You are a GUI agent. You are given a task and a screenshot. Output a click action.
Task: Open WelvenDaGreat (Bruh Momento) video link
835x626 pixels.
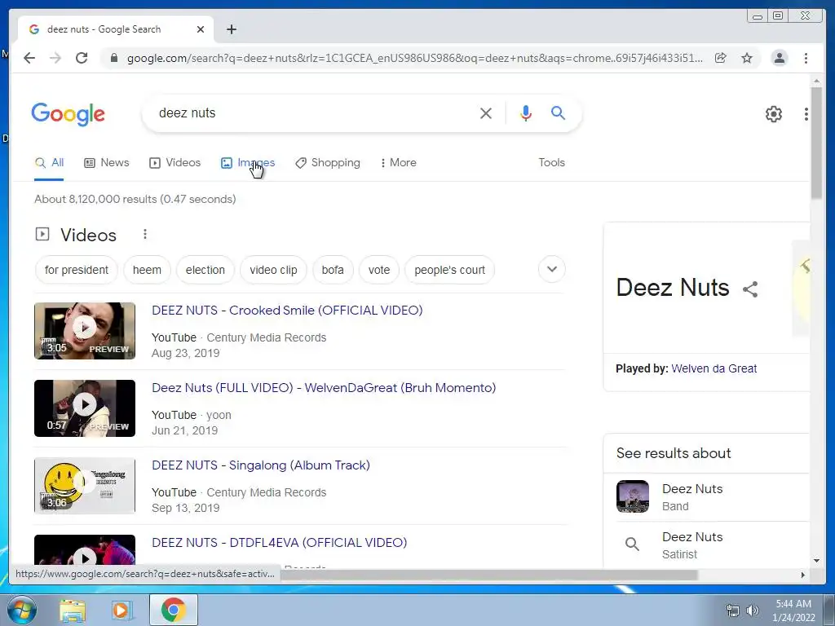(x=324, y=387)
